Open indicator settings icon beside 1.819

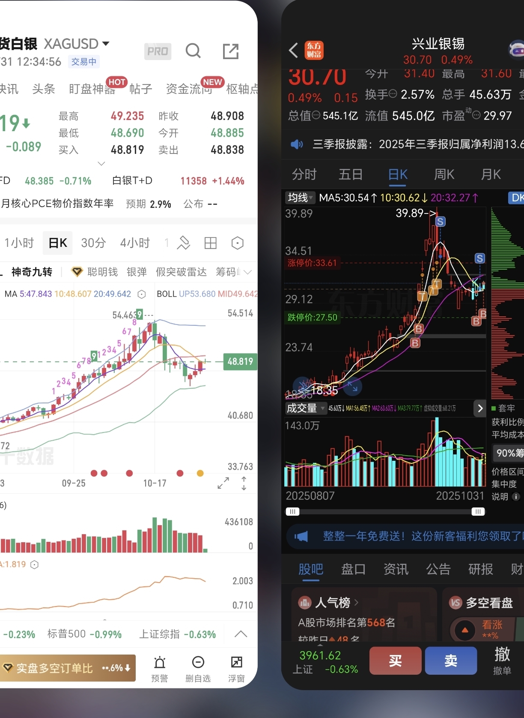pyautogui.click(x=35, y=565)
